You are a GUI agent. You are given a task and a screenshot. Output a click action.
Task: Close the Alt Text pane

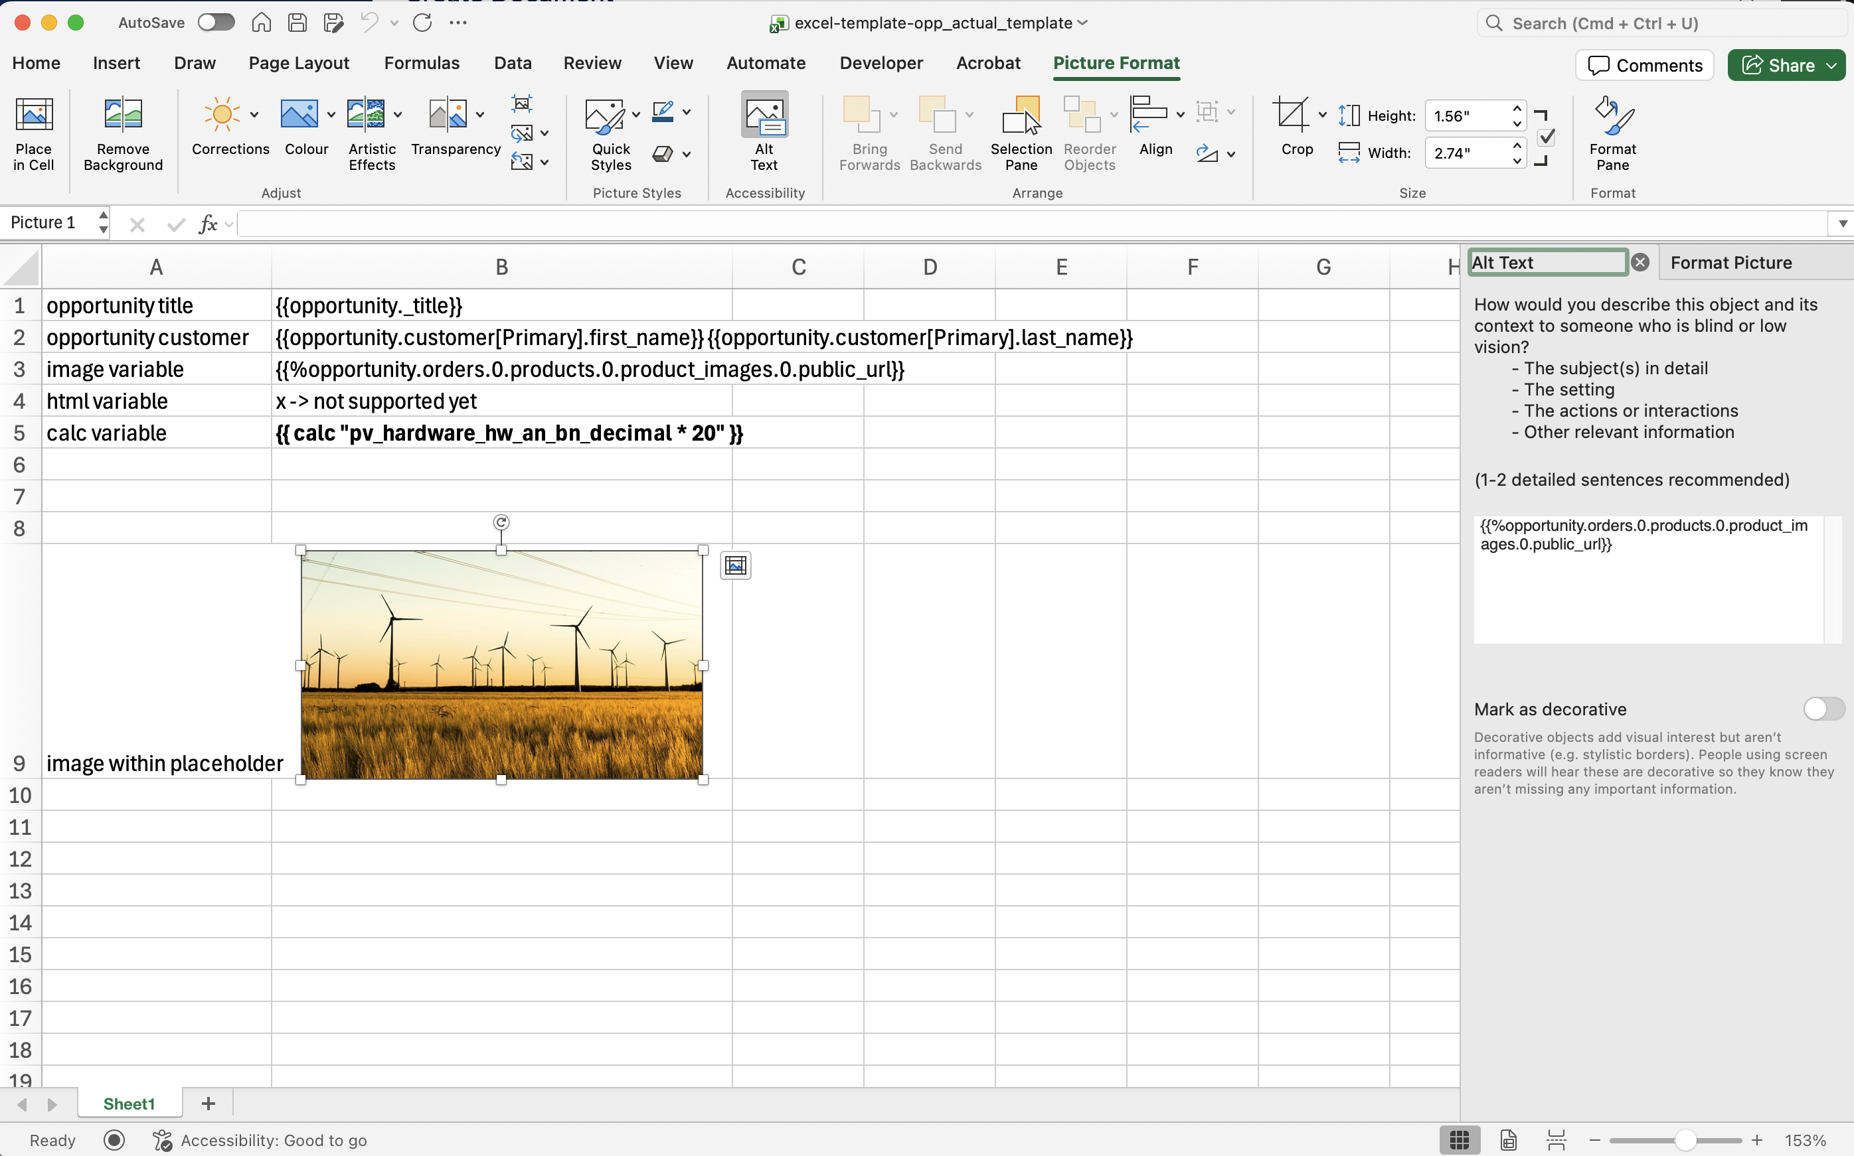(1641, 261)
